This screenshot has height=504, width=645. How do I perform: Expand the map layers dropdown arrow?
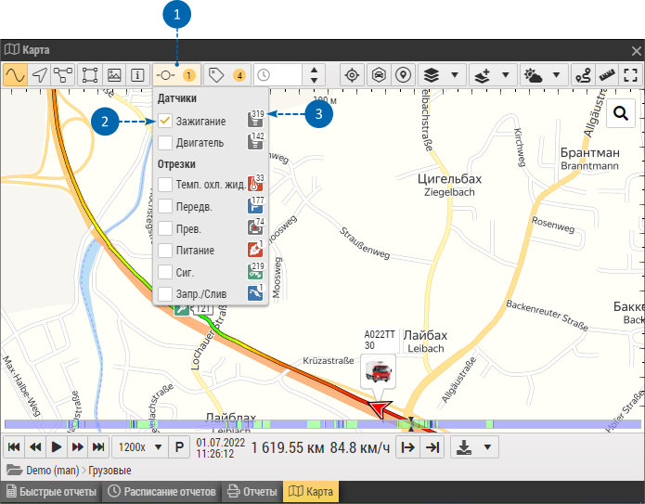pyautogui.click(x=455, y=75)
